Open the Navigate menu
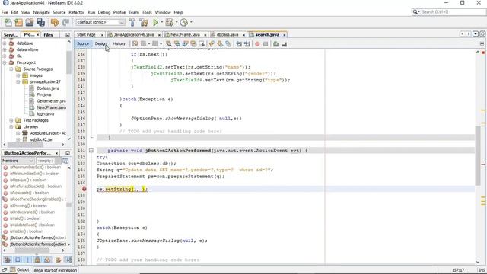 41,12
